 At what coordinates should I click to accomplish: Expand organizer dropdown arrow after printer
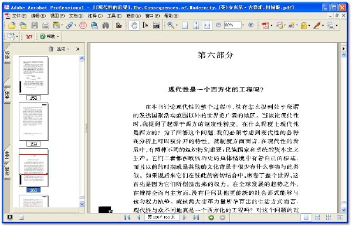pyautogui.click(x=62, y=25)
